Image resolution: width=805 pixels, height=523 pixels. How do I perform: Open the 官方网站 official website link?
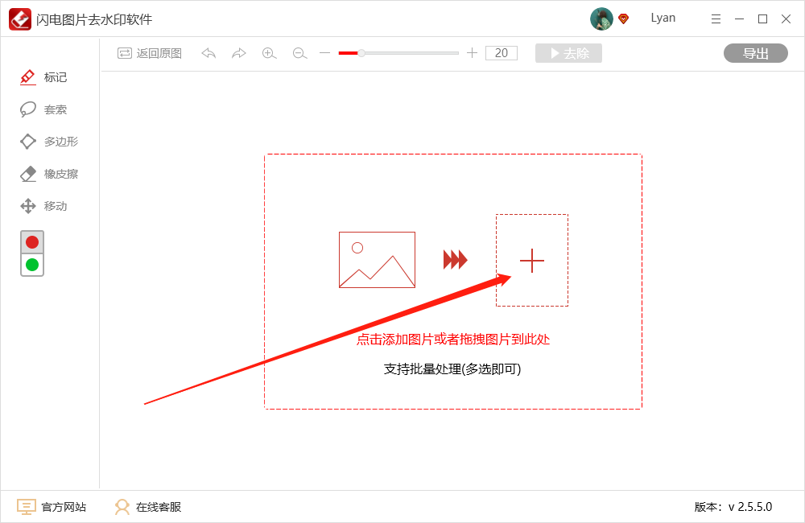[52, 507]
